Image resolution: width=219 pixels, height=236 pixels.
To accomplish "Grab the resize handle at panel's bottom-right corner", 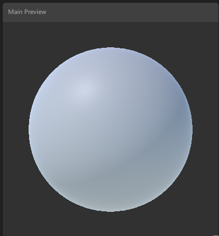I will pos(216,235).
